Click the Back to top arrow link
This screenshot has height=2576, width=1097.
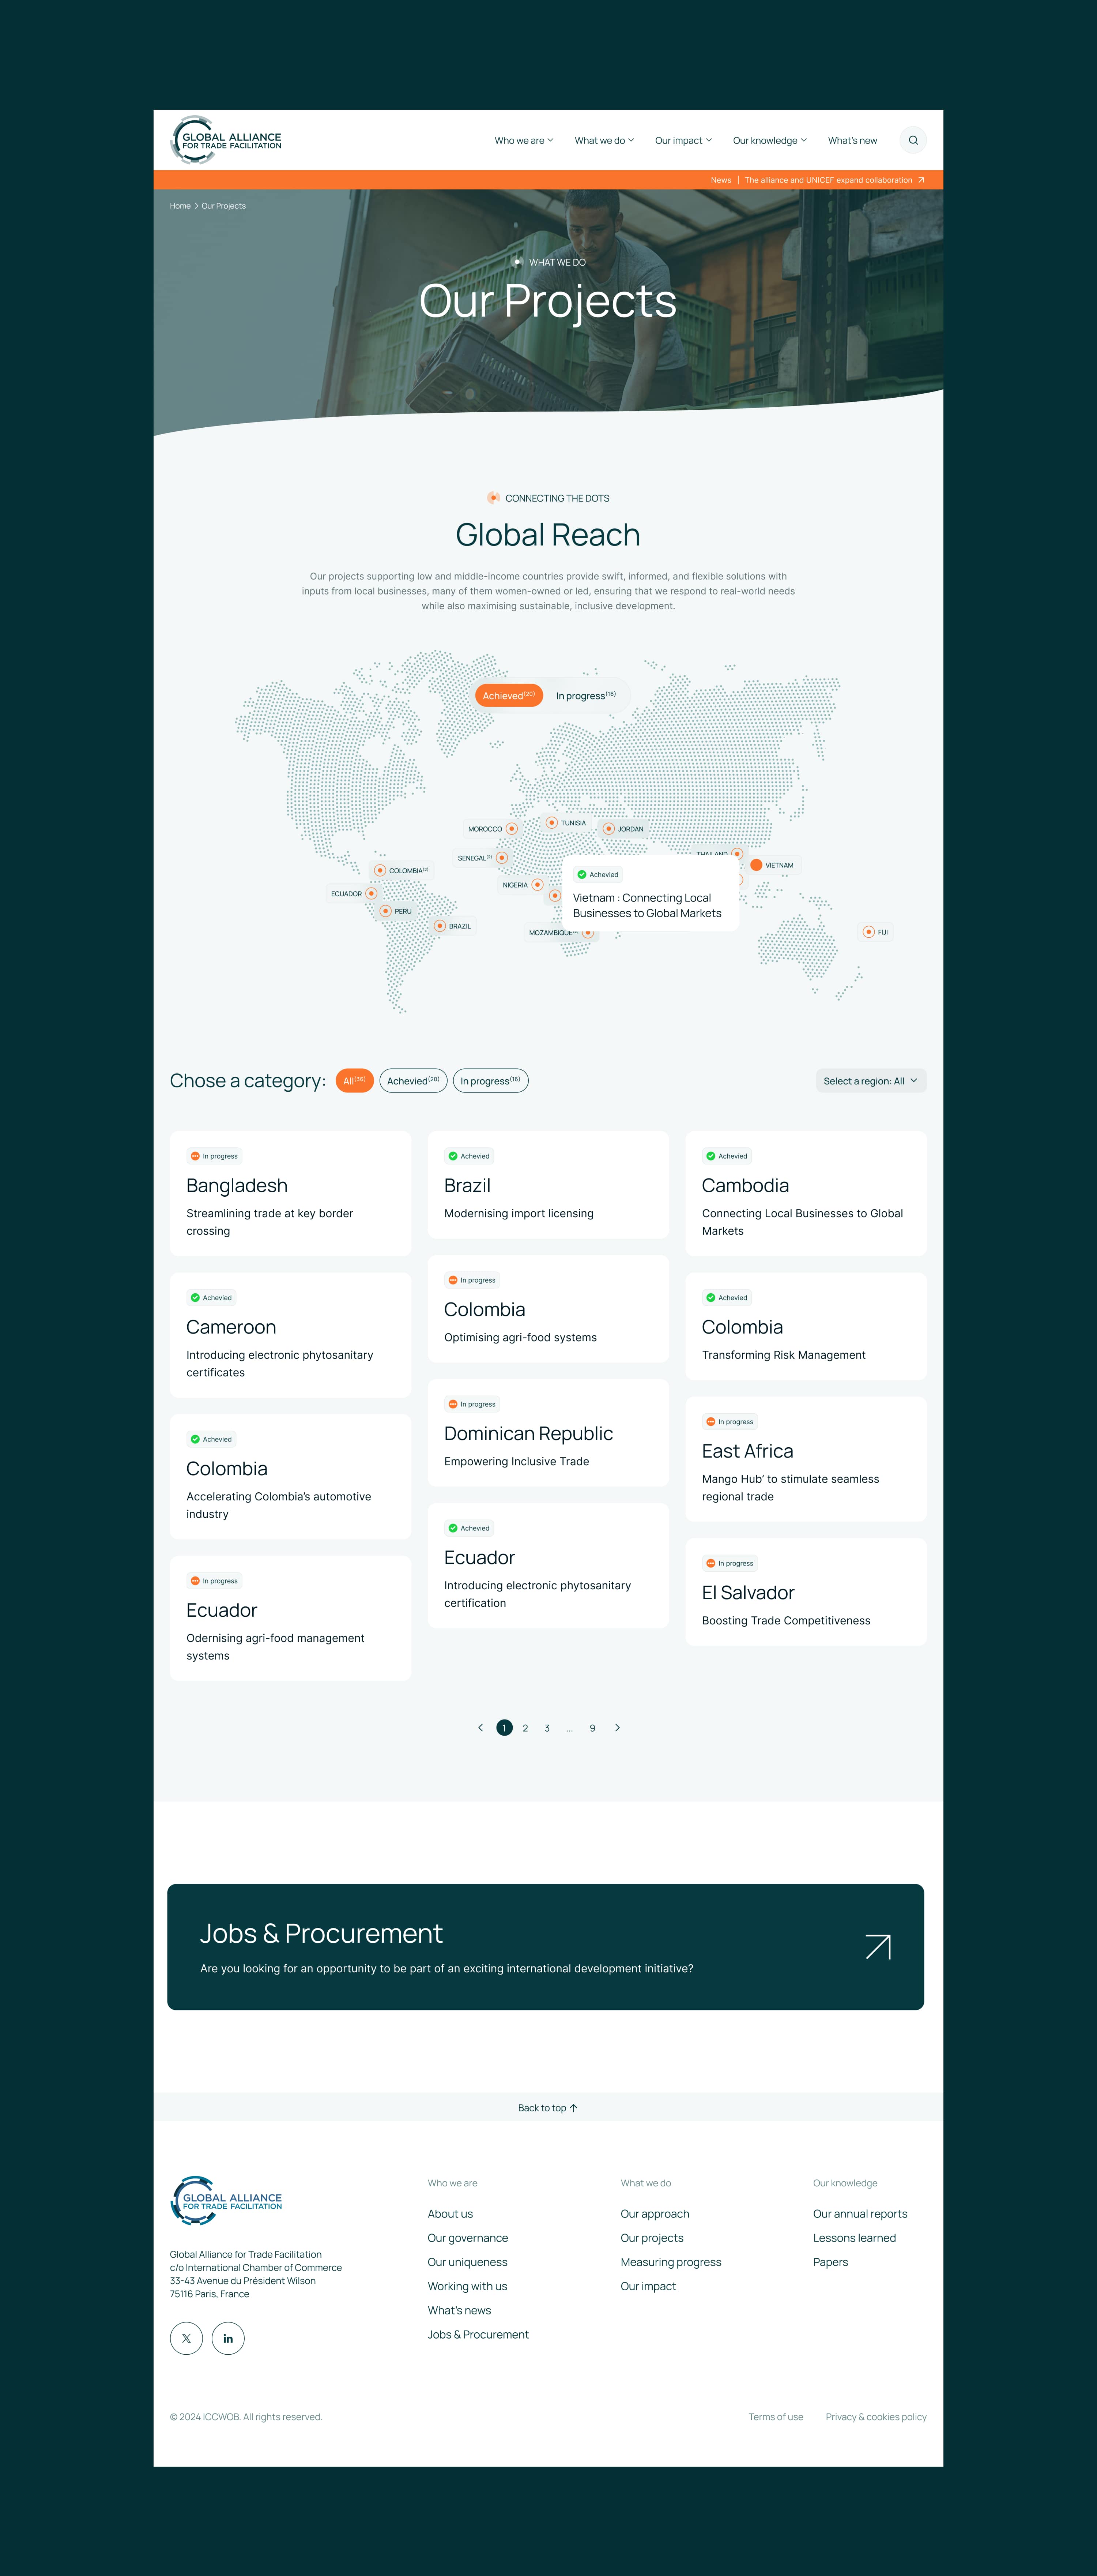tap(547, 2108)
